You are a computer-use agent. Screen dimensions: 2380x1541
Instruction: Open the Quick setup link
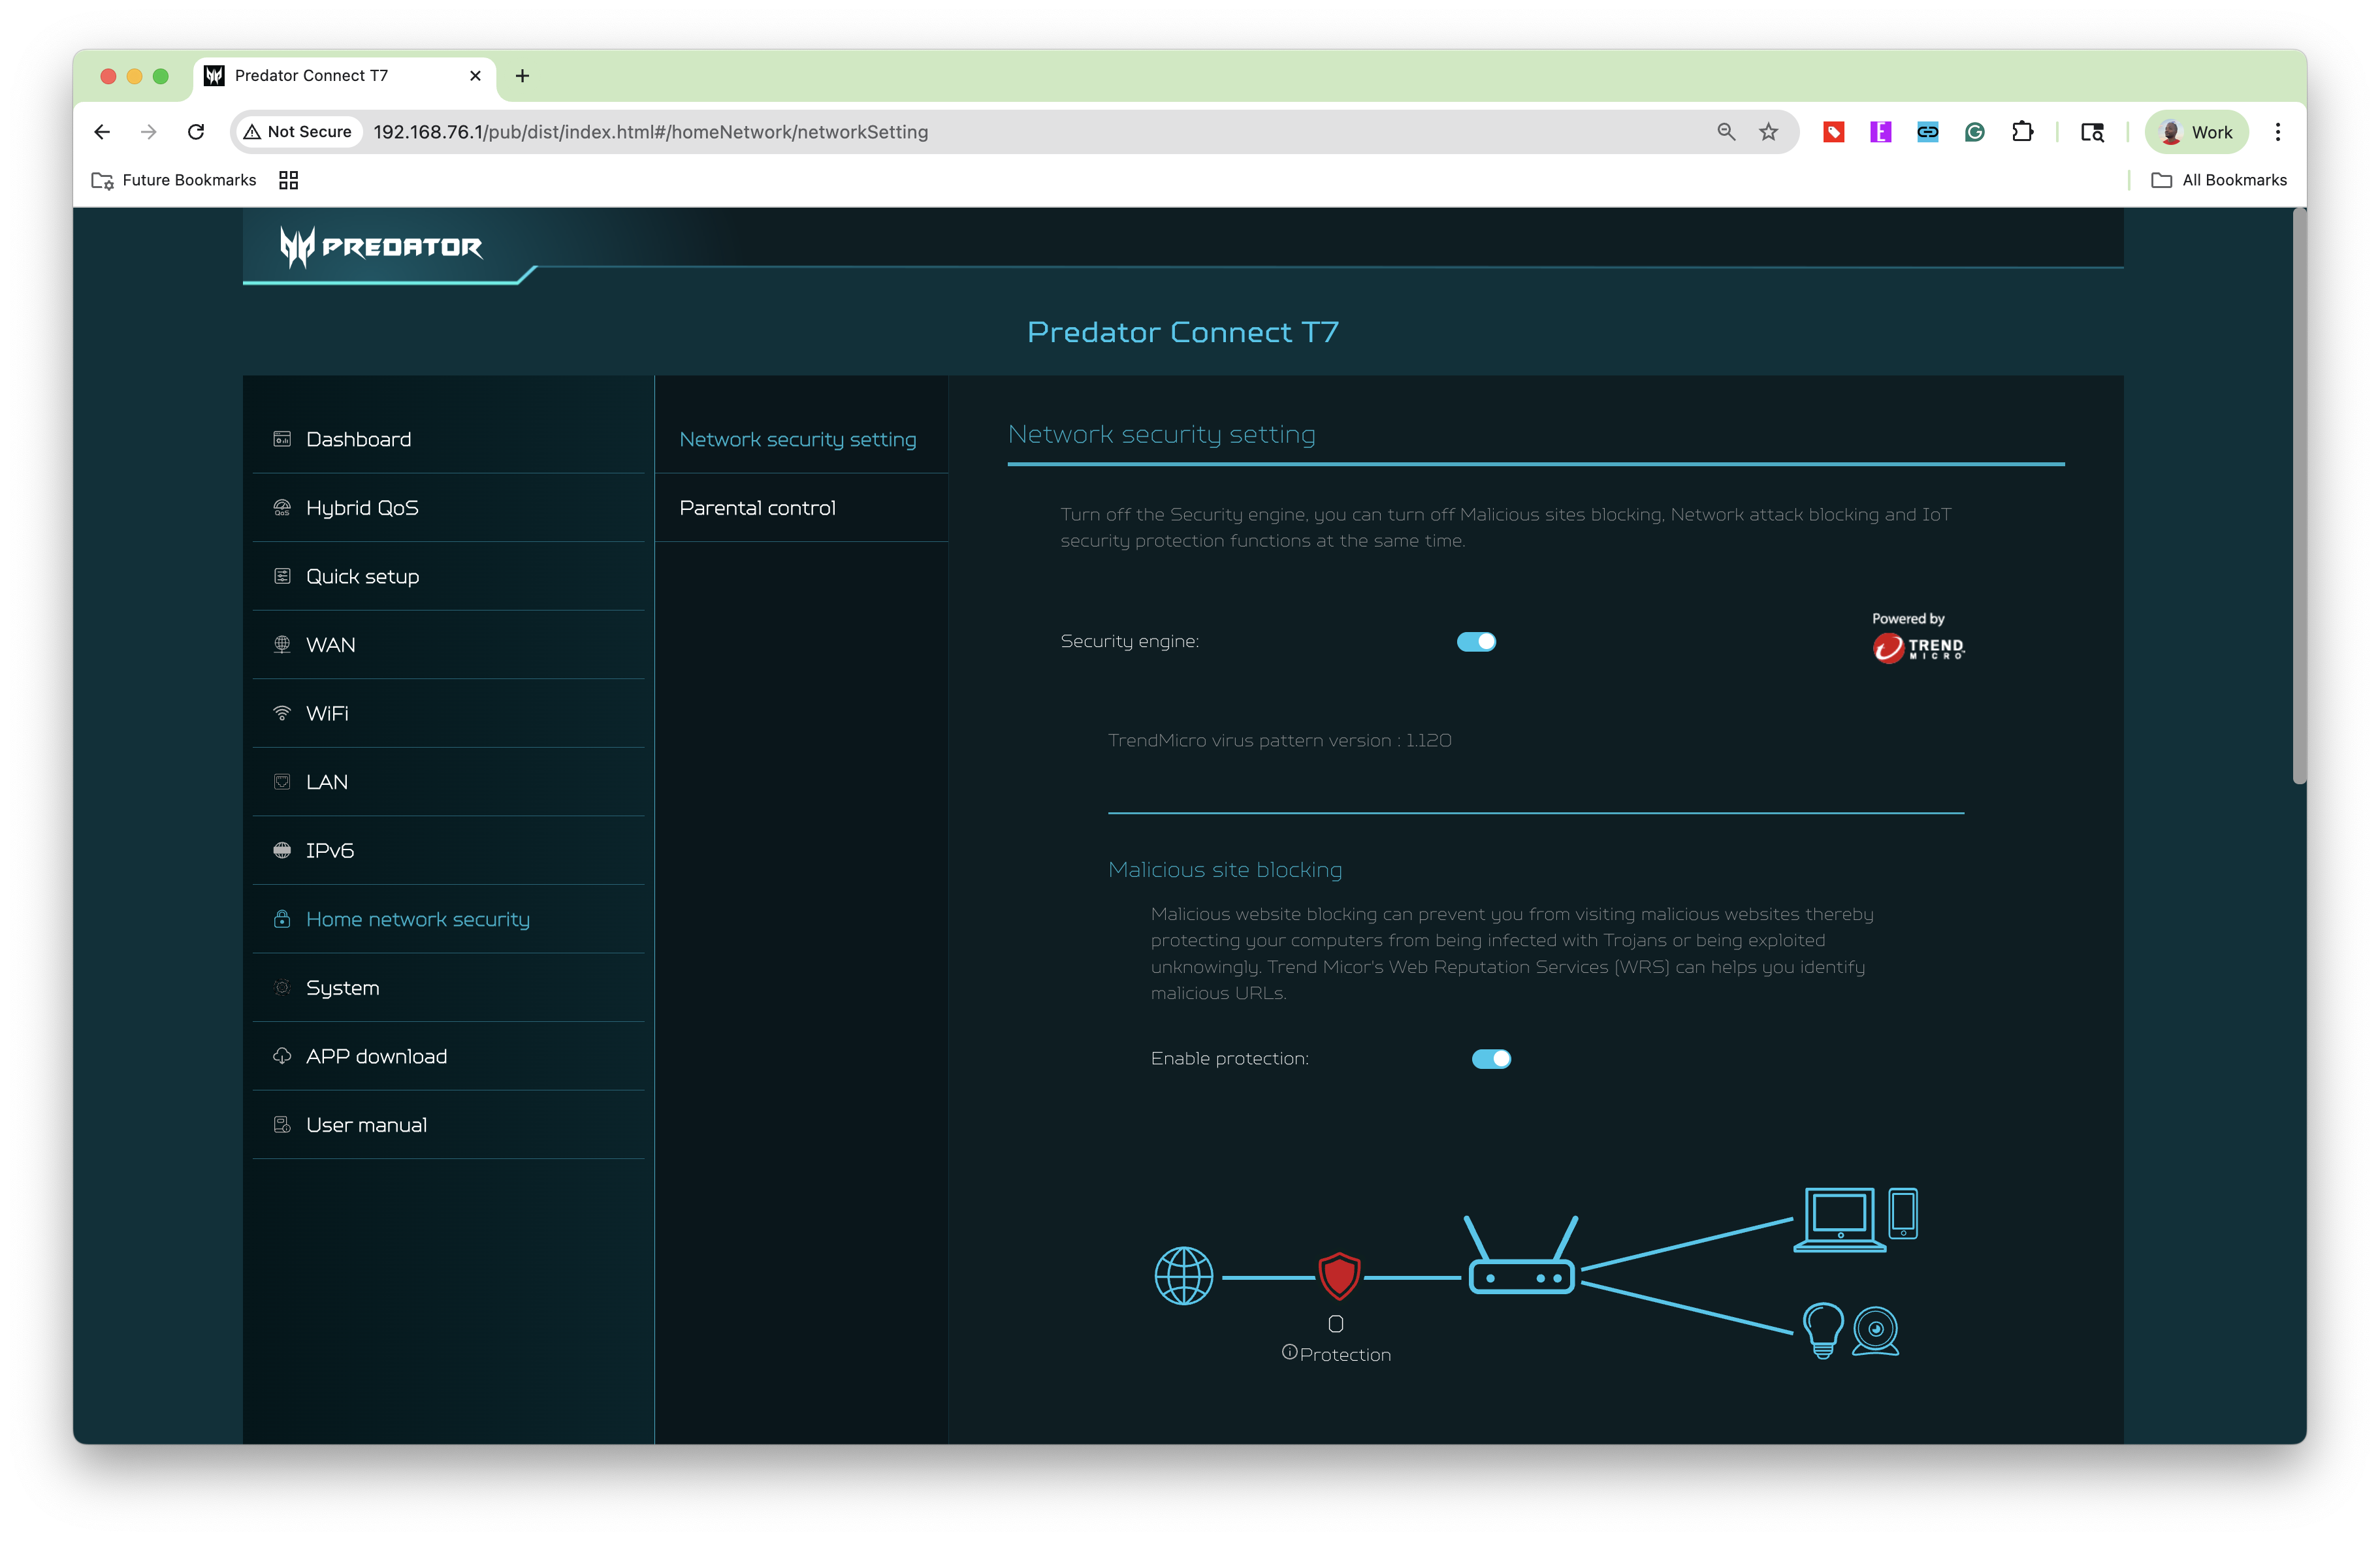point(448,576)
